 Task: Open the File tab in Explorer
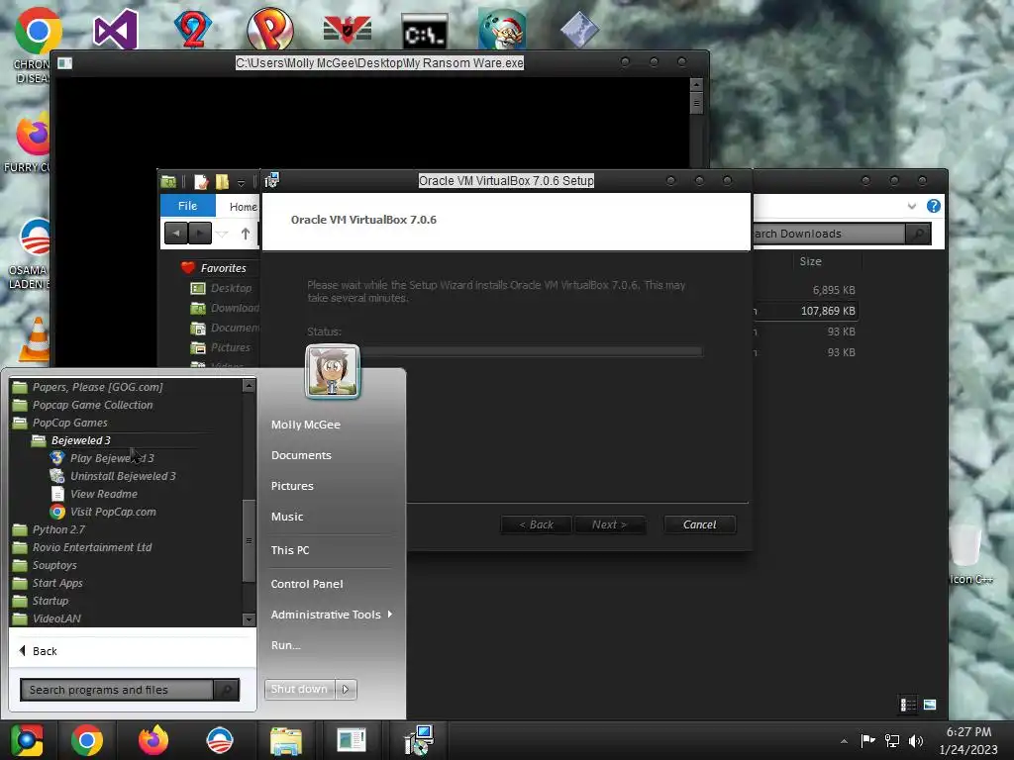coord(187,206)
